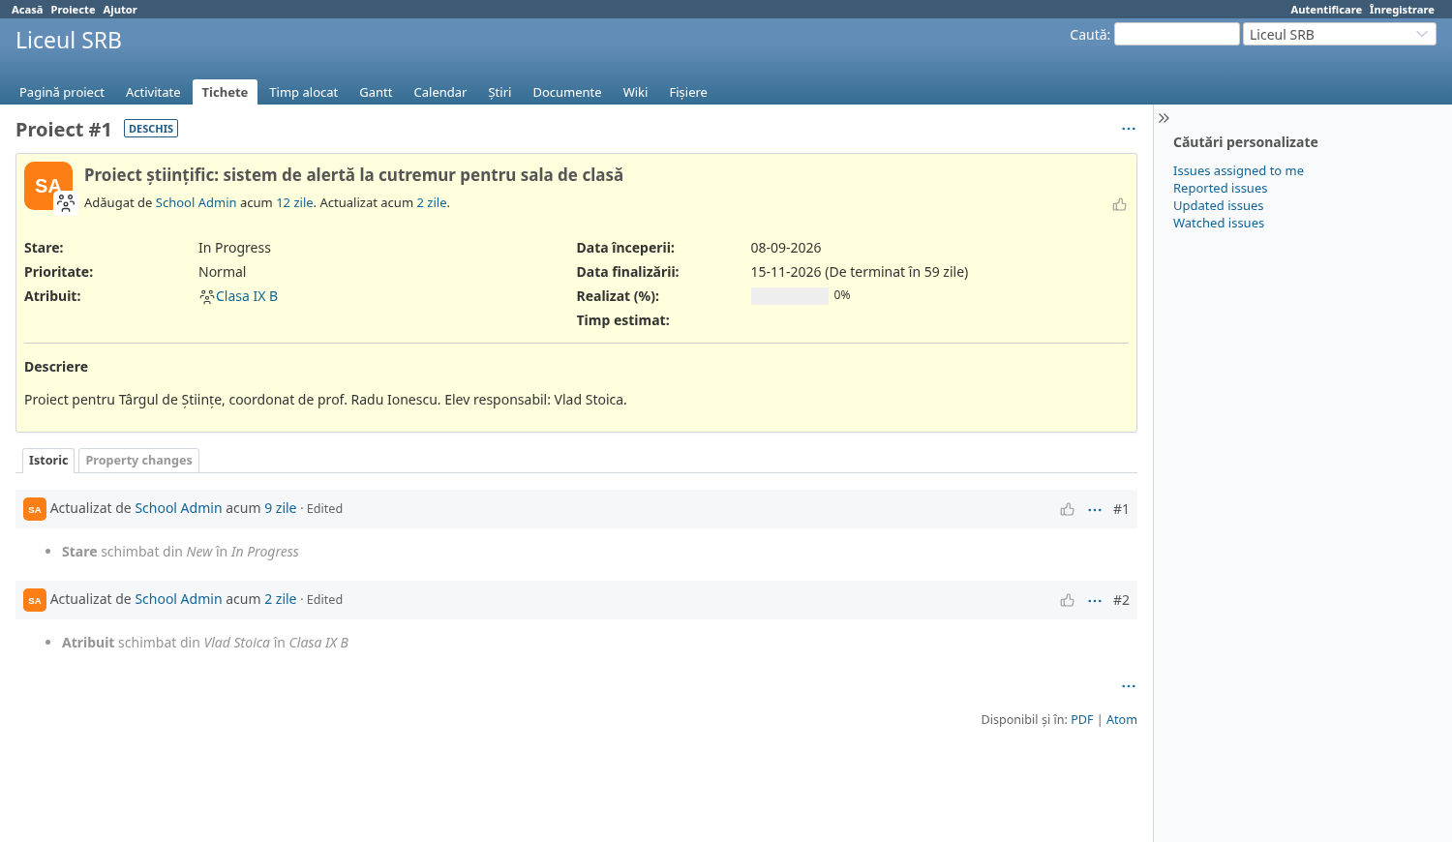Image resolution: width=1452 pixels, height=842 pixels.
Task: Open the Wiki tab
Action: click(x=635, y=92)
